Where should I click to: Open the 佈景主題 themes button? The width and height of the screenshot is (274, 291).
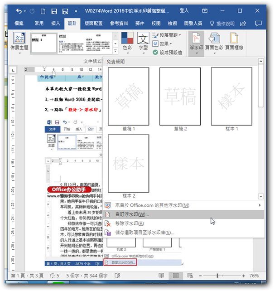(19, 43)
